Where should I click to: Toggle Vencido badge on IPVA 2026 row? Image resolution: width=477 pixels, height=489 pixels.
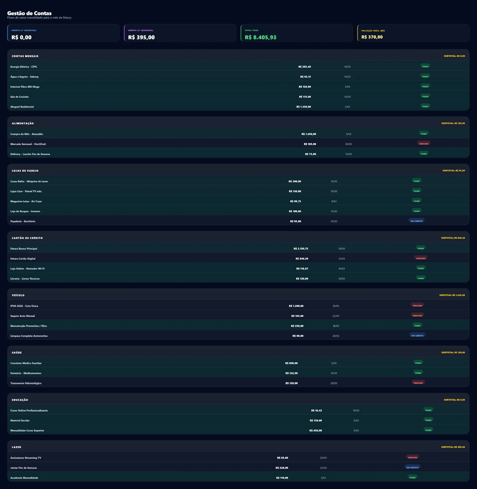pos(417,305)
